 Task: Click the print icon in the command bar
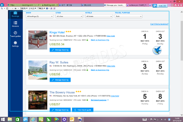click(15, 8)
